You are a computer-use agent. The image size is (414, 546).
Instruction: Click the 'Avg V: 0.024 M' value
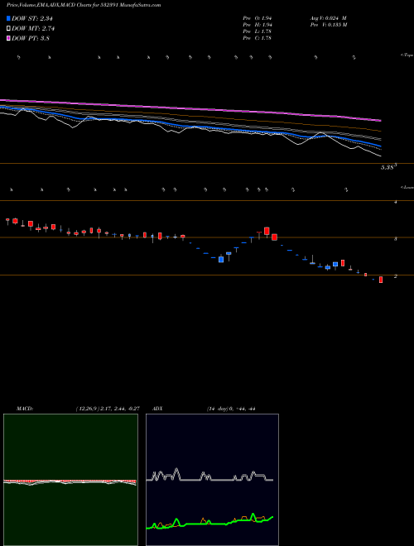point(328,18)
